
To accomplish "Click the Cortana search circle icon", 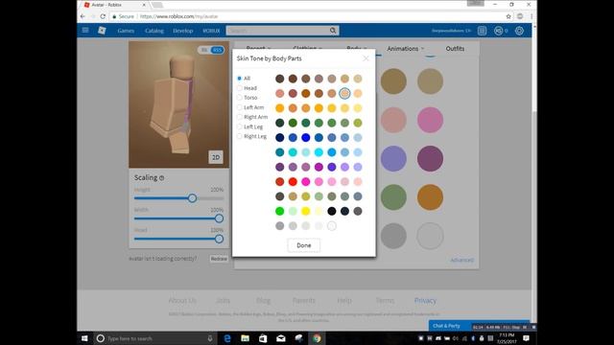I will click(100, 338).
